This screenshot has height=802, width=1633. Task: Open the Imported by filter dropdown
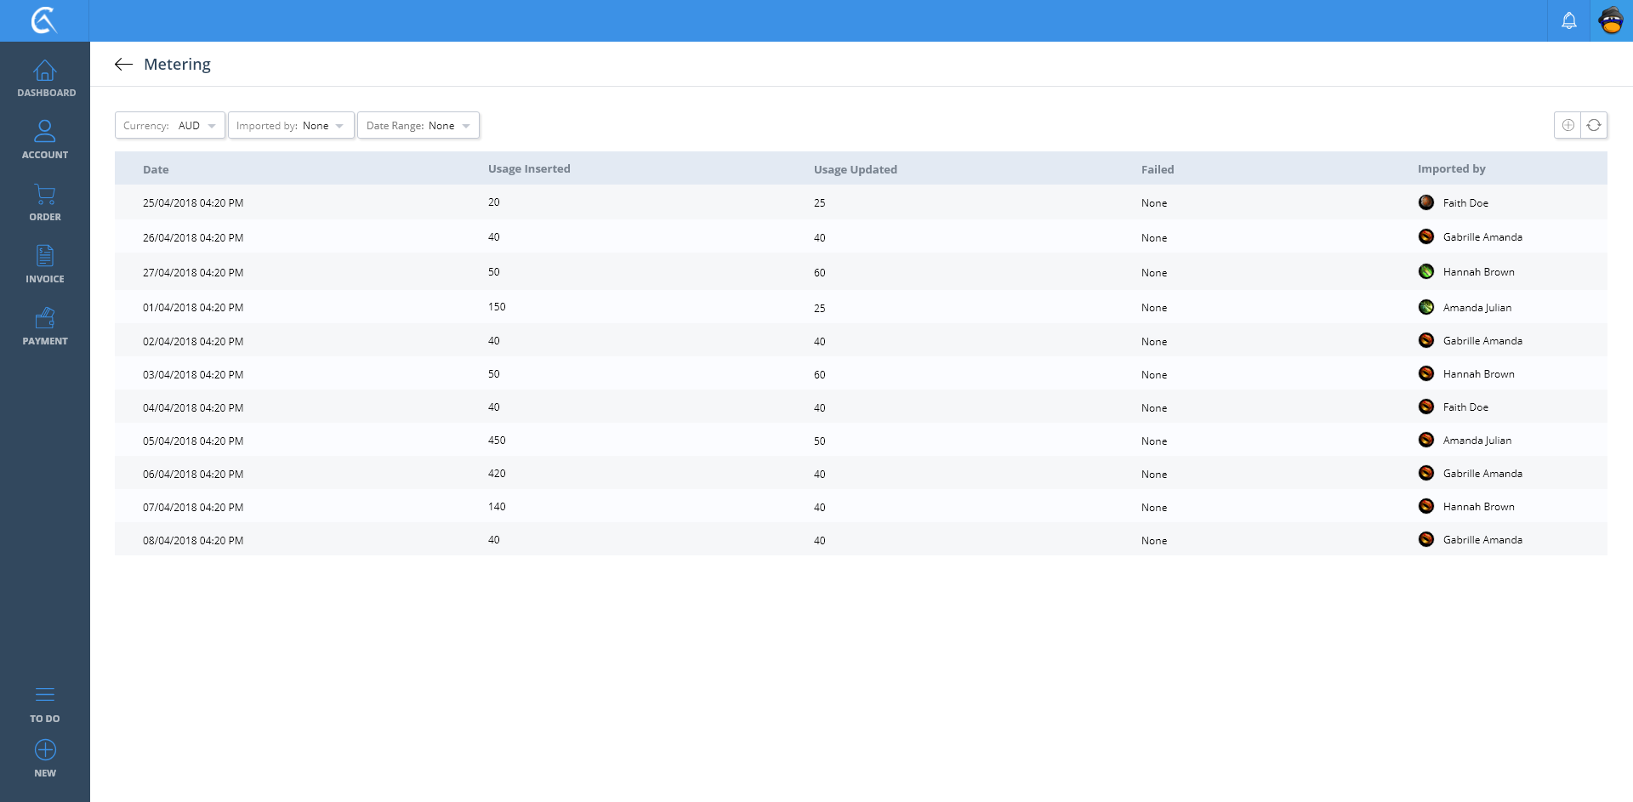291,125
